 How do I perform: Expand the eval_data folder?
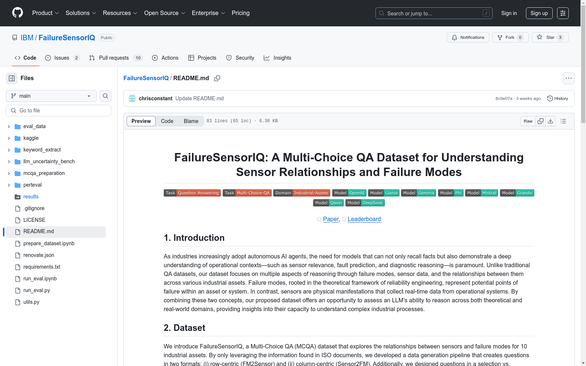tap(8, 126)
